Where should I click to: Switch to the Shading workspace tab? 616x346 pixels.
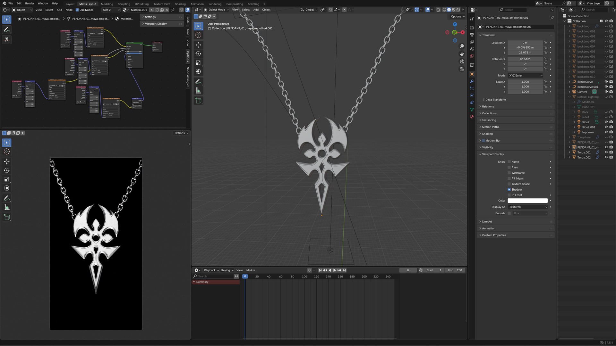point(180,4)
